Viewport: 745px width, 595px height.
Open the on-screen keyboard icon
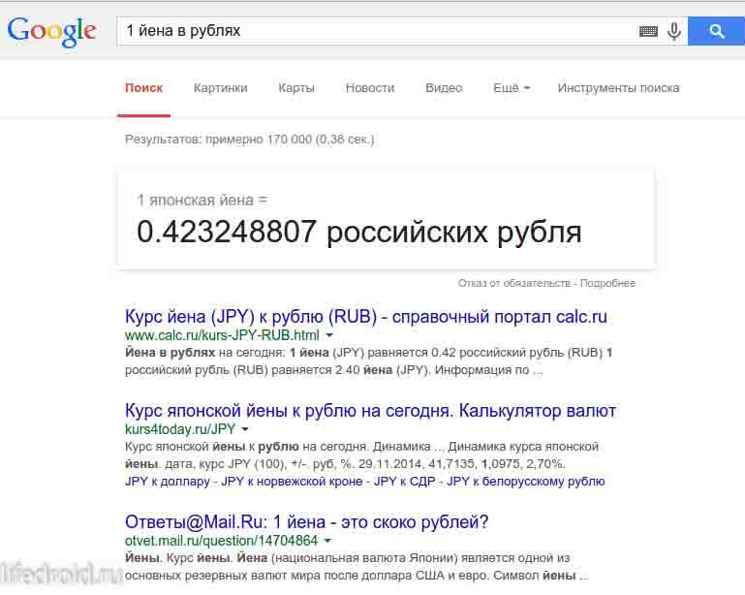pyautogui.click(x=648, y=31)
